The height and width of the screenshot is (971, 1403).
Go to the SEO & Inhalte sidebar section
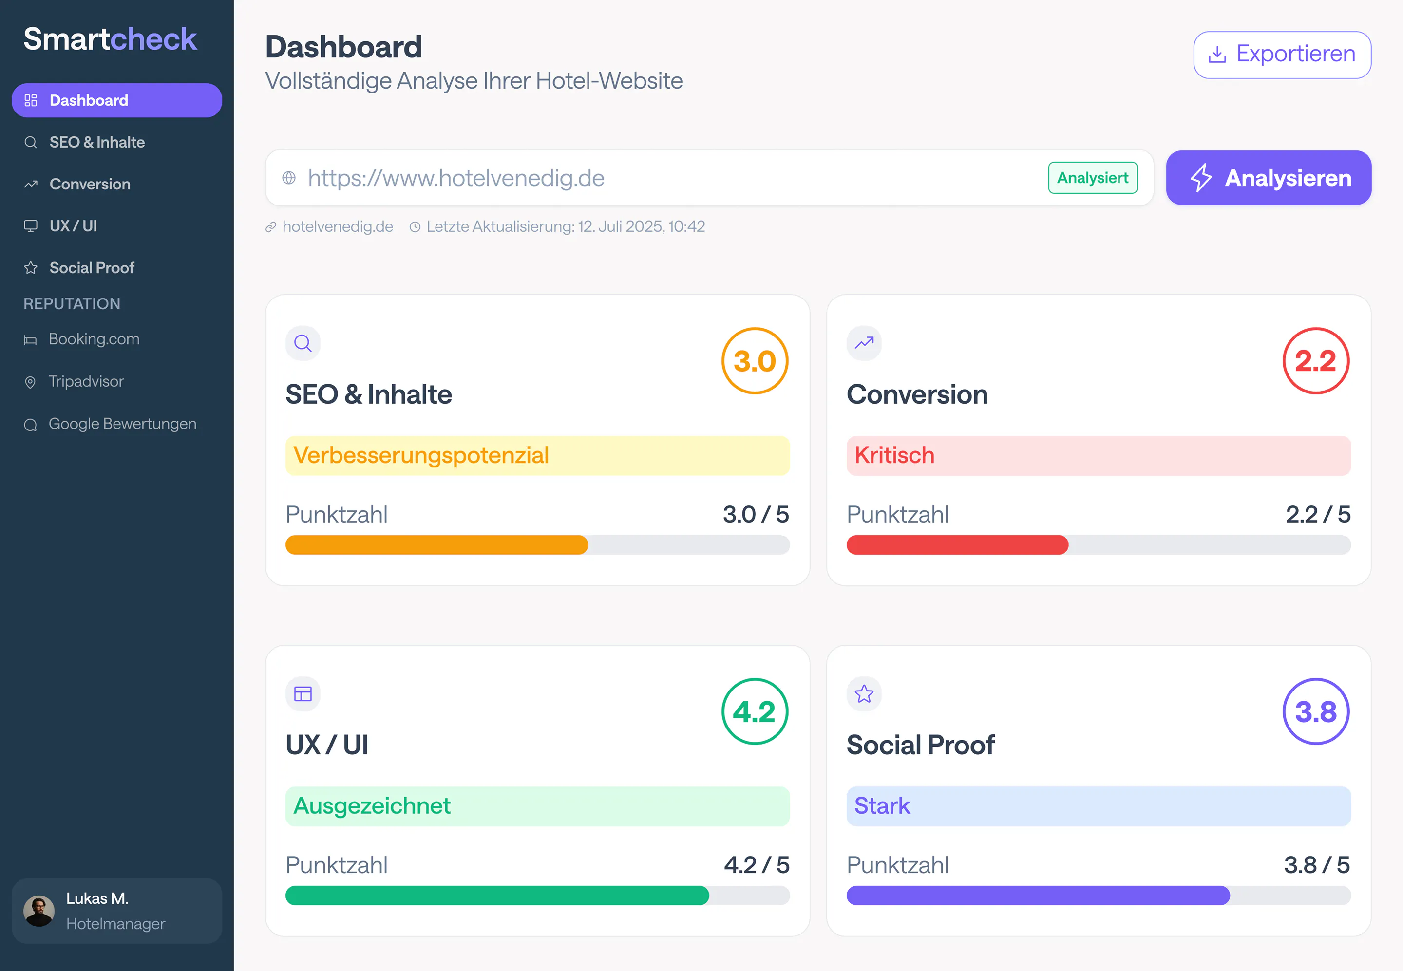tap(117, 142)
